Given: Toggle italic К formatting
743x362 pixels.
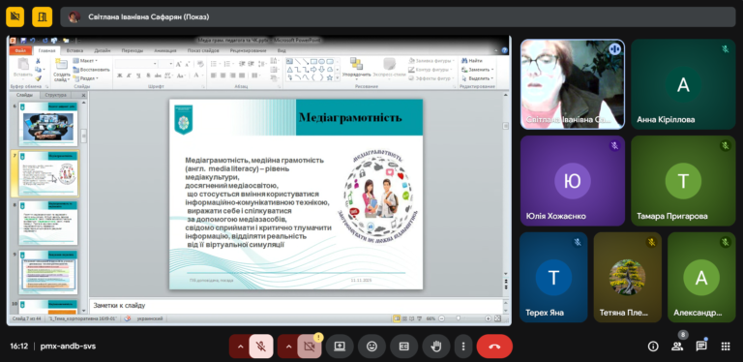Looking at the screenshot, I should [129, 75].
